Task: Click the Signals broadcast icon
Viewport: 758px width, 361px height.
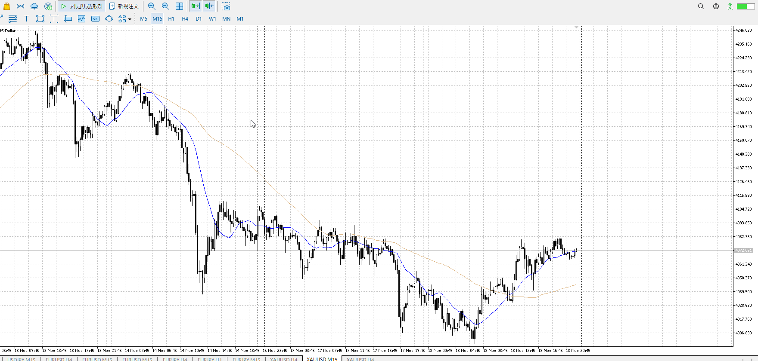Action: [x=20, y=6]
